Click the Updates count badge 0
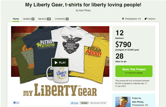 pos(33,19)
